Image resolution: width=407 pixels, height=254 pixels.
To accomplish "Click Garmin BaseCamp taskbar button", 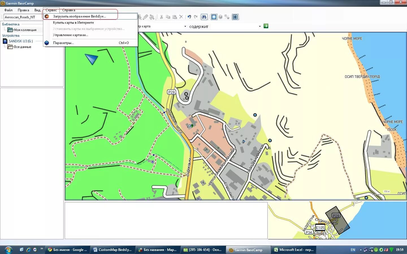I will tap(248, 250).
